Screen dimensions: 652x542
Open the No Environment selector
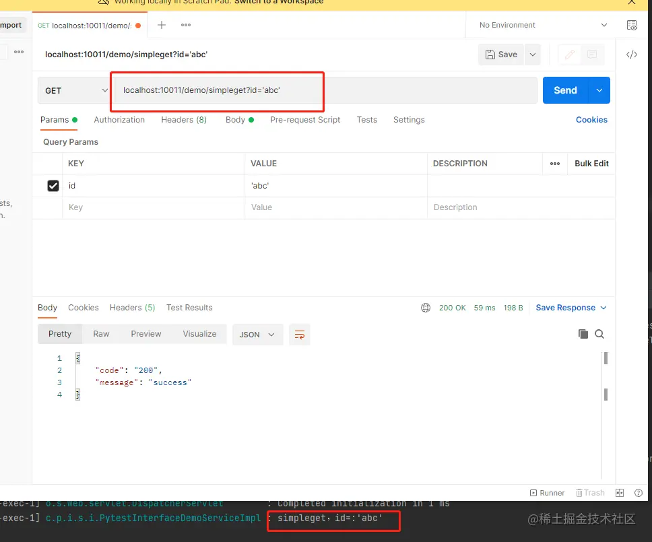(543, 25)
